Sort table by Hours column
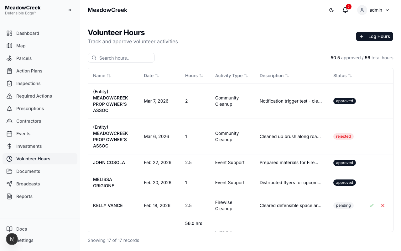Screen dimensions: 401x251 (x=194, y=76)
